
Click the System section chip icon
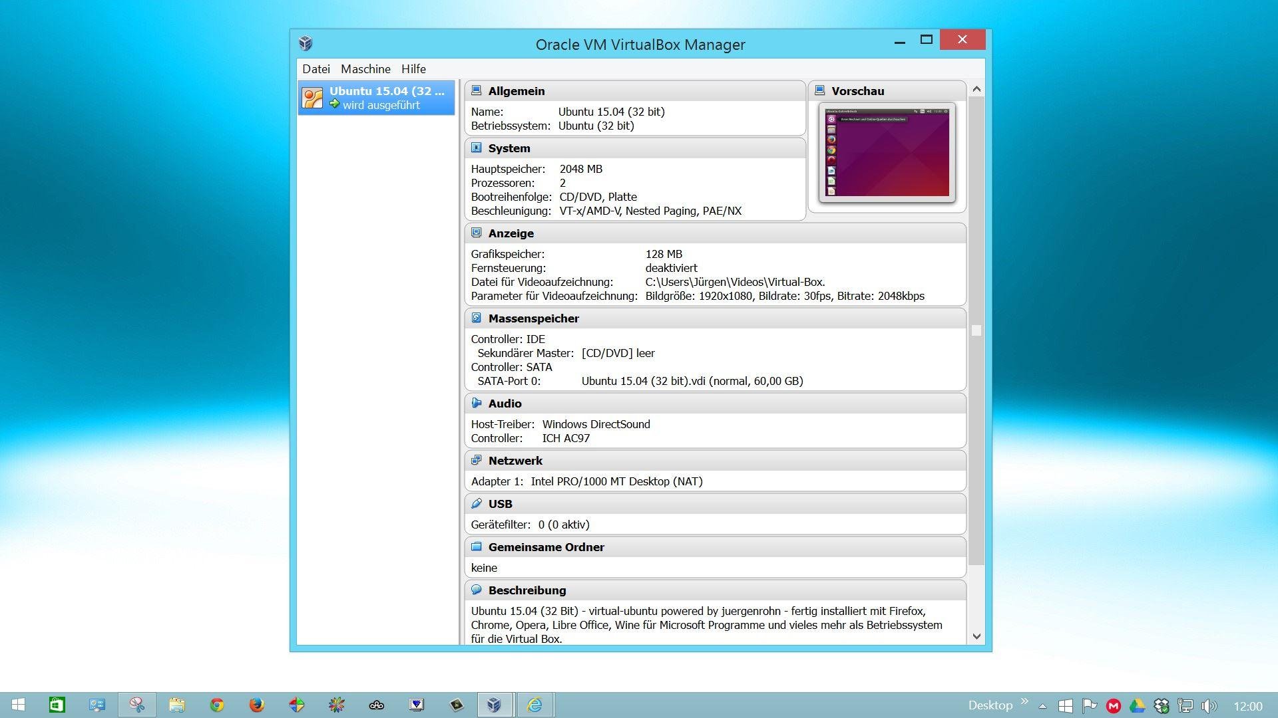click(476, 148)
